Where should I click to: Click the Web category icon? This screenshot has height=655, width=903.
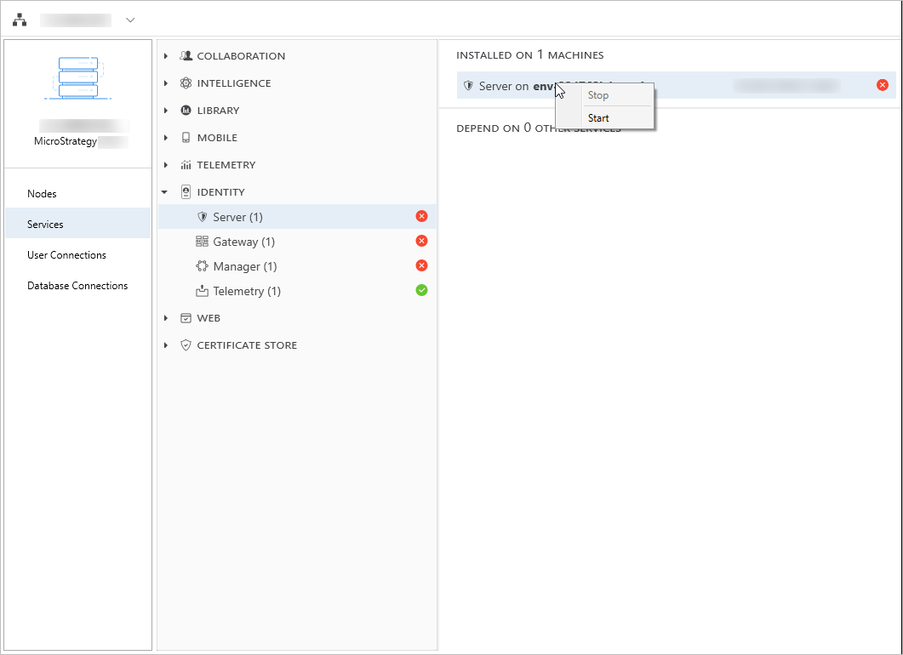186,318
